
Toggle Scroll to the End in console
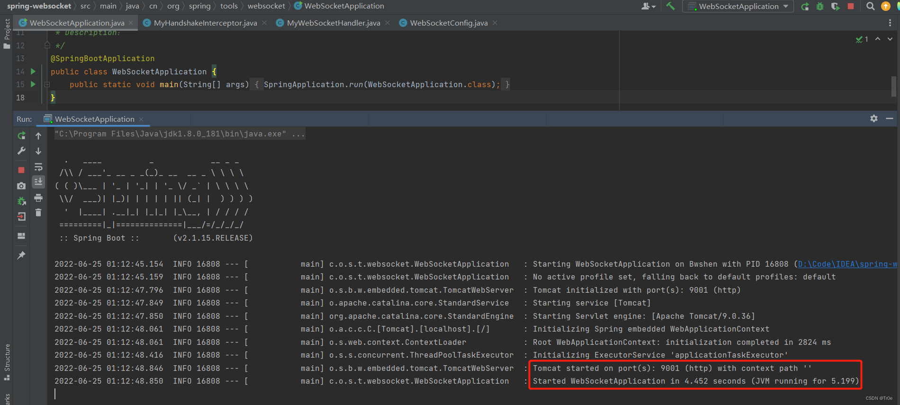[38, 181]
